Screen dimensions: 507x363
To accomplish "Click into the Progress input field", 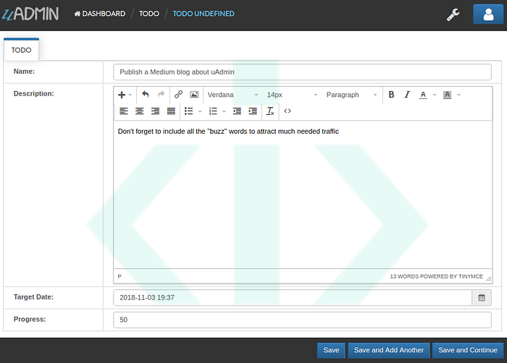I will [x=302, y=320].
